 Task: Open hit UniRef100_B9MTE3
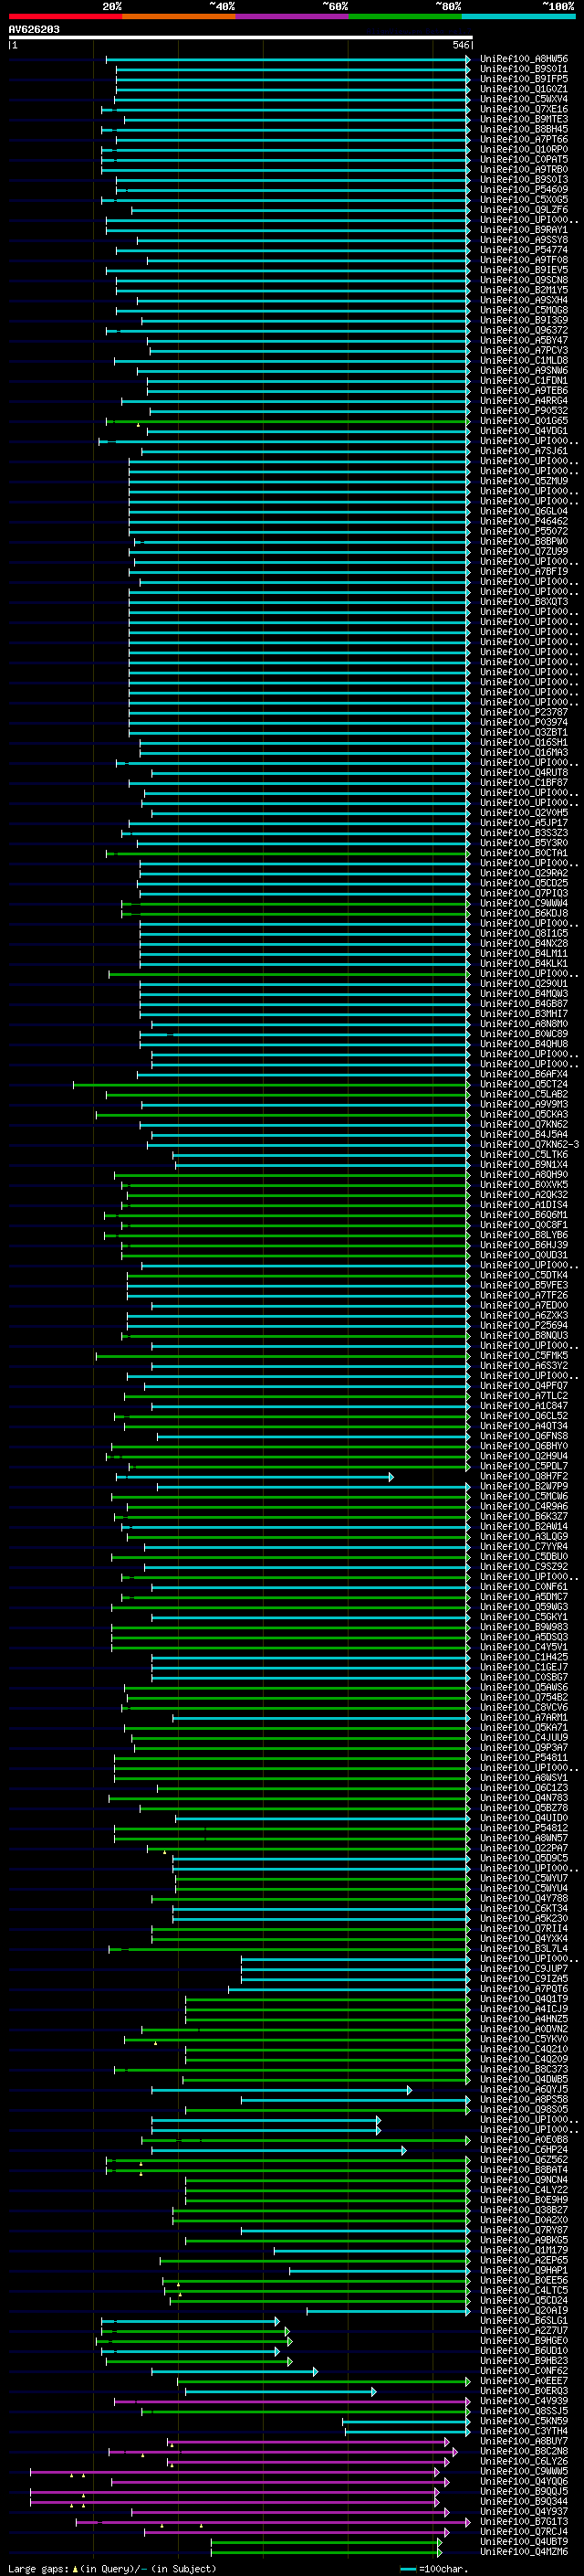[x=524, y=119]
